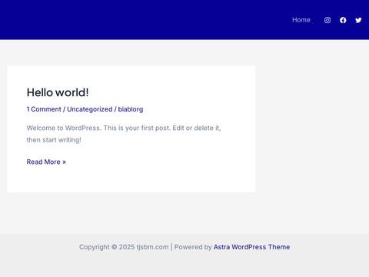Click the text "Welcome to WordPress. This is your first post."
Screen dimensions: 369x277
coord(98,128)
